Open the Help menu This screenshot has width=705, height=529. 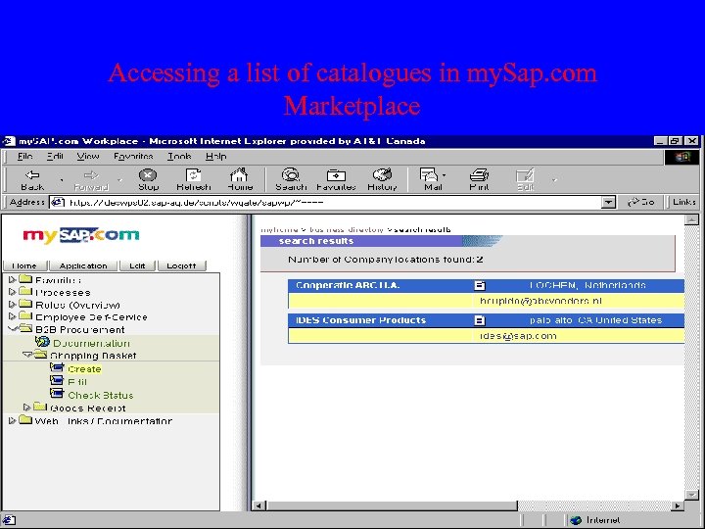click(215, 156)
